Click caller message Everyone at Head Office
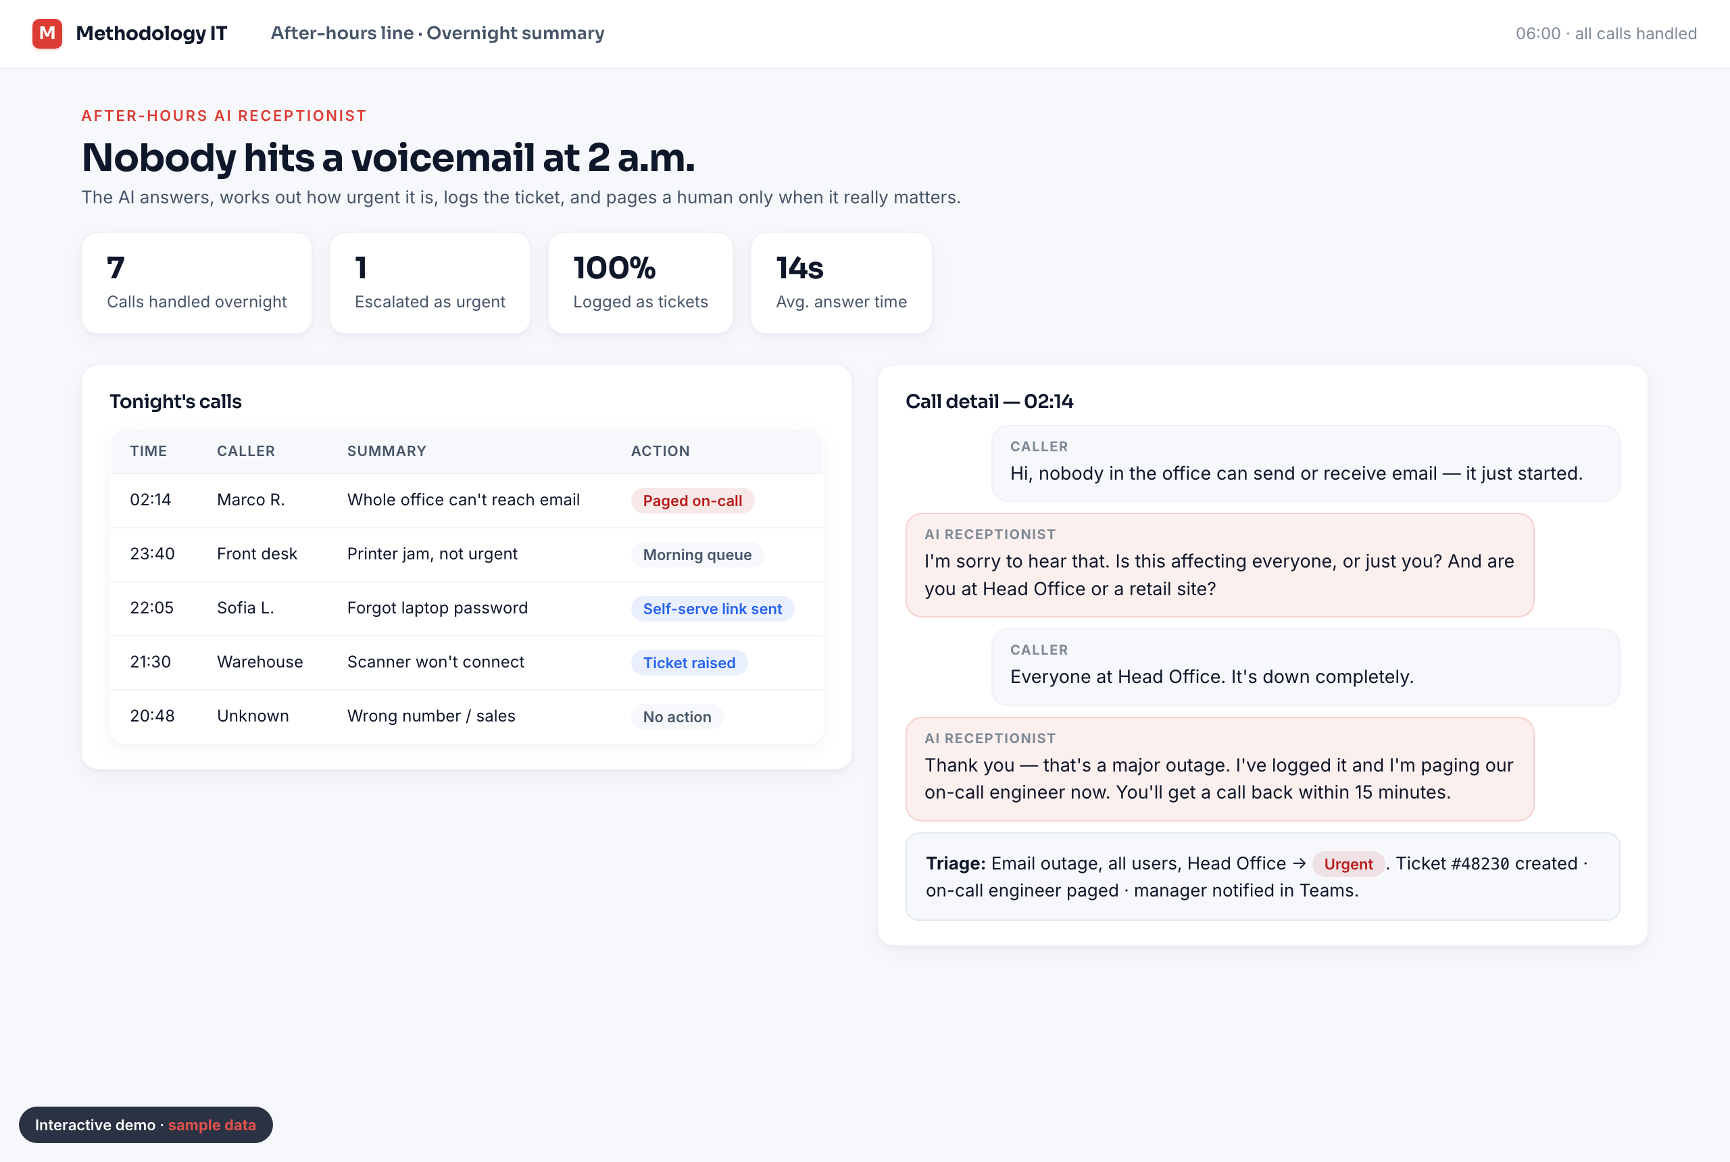The width and height of the screenshot is (1730, 1162). pos(1306,667)
